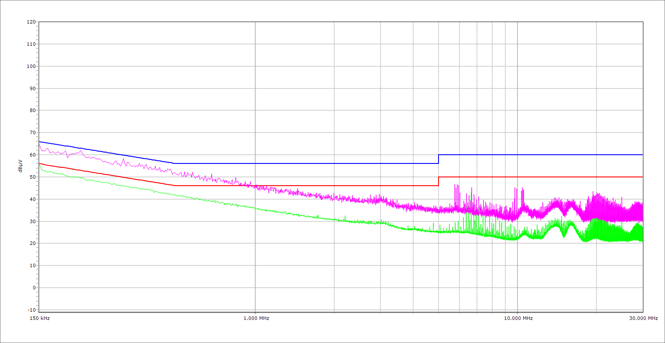Image resolution: width=665 pixels, height=343 pixels.
Task: Click the 60 y-axis tick label
Action: pos(32,155)
